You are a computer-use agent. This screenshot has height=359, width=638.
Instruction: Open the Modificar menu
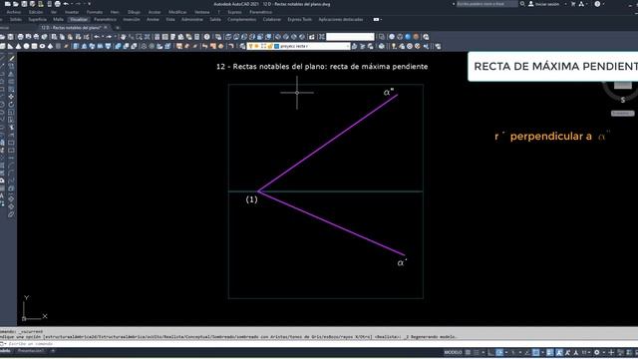[177, 12]
